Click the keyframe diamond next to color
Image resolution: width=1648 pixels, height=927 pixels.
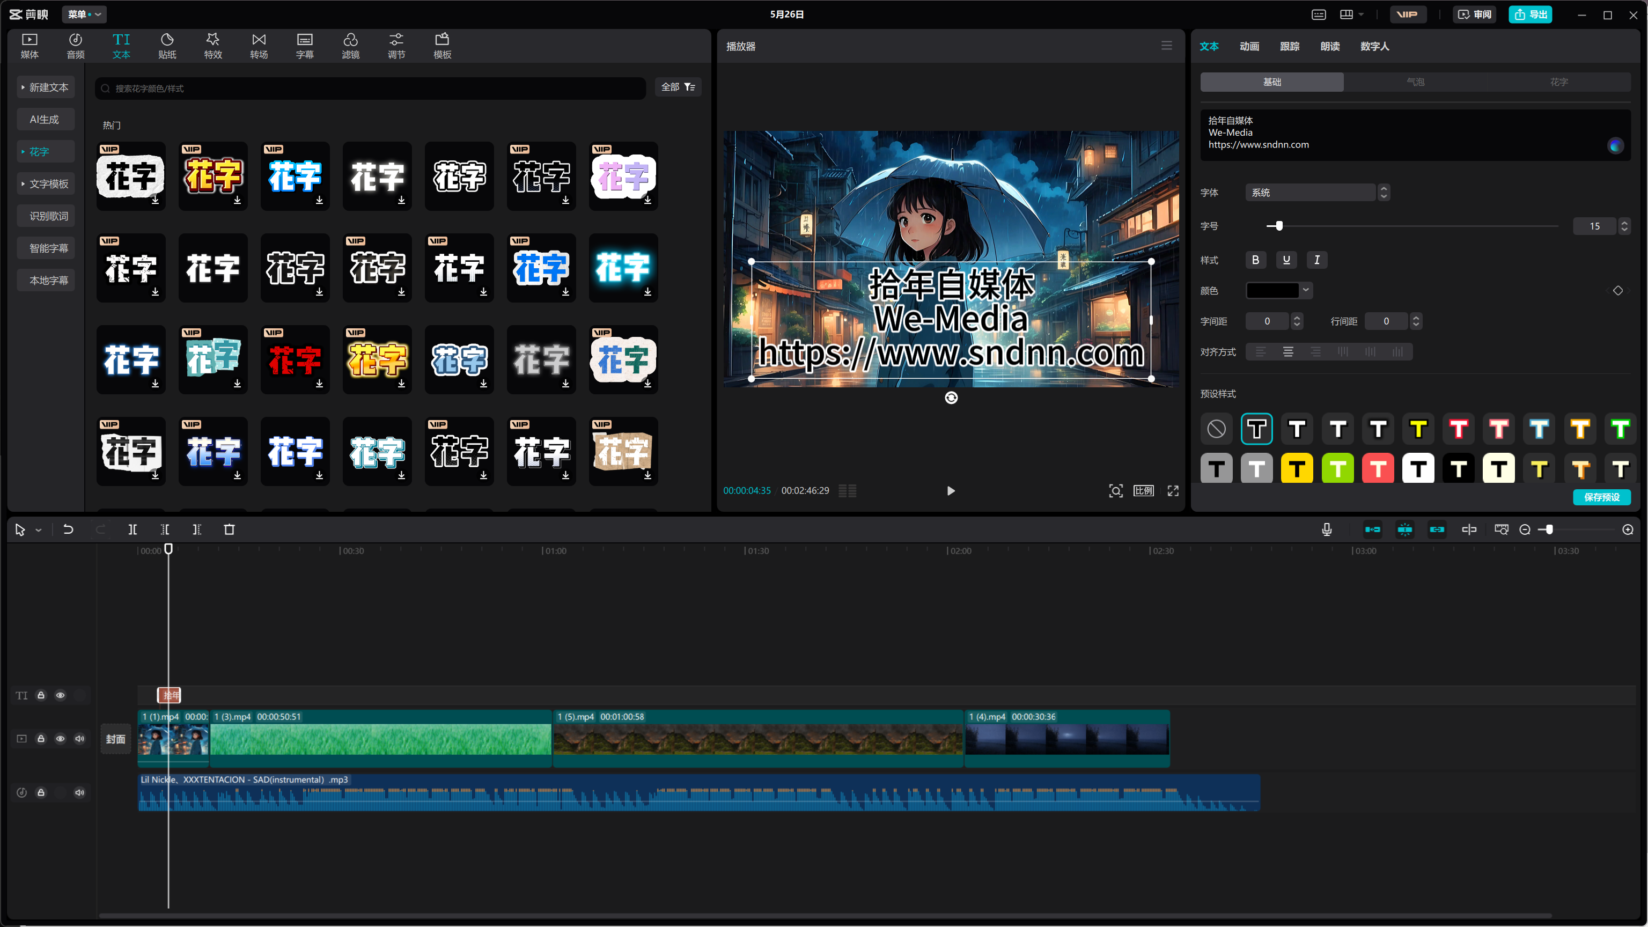[1618, 290]
